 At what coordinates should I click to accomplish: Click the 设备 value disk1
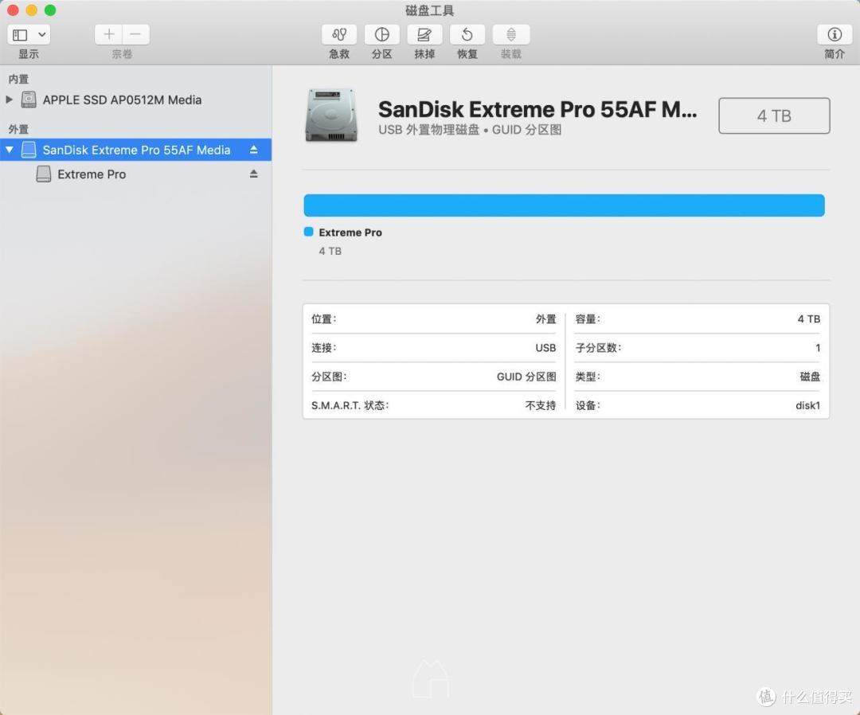pyautogui.click(x=808, y=406)
